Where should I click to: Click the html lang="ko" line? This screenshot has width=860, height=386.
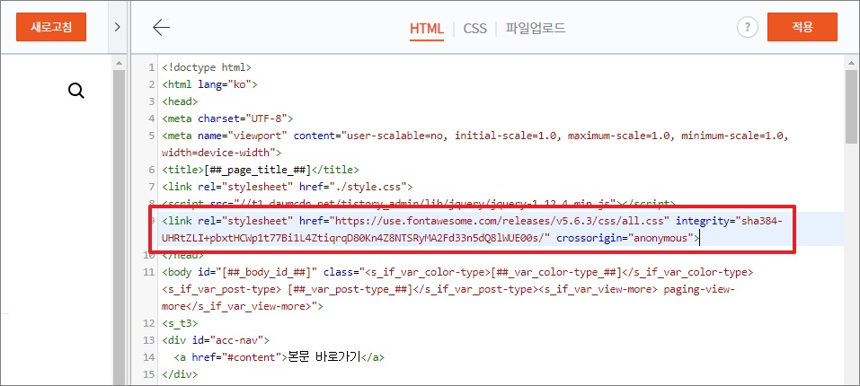point(209,85)
